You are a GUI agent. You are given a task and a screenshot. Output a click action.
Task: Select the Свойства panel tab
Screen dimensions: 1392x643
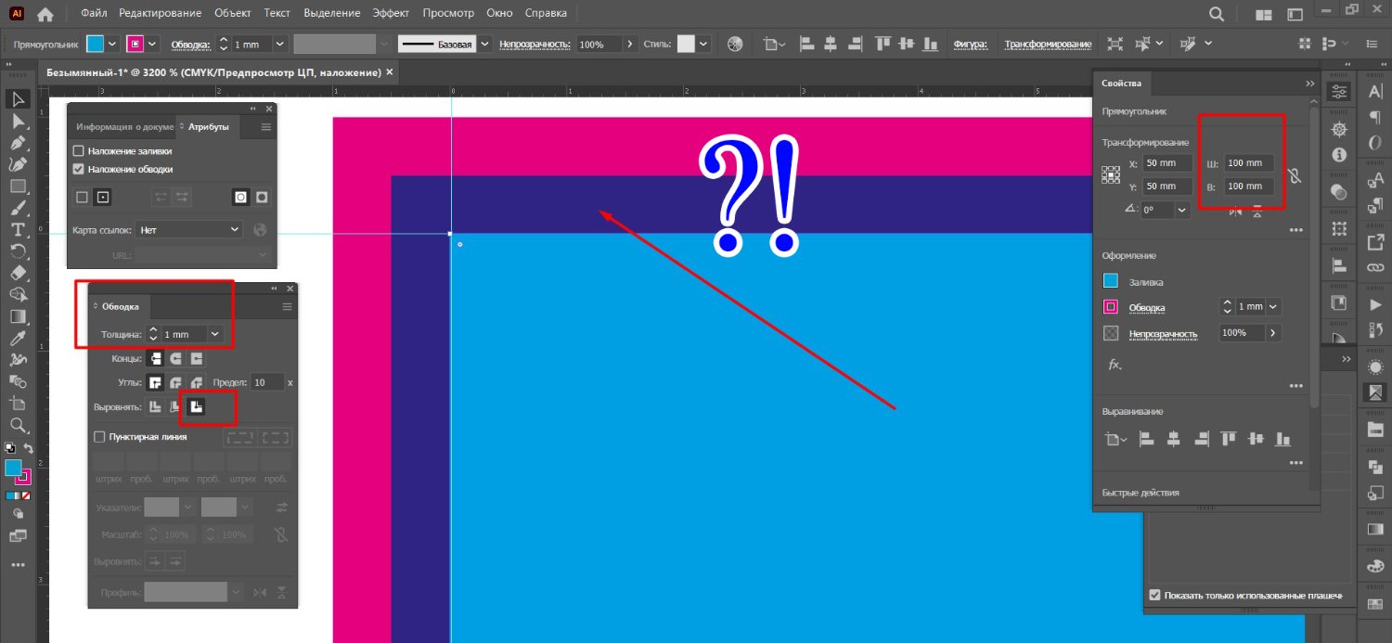point(1121,84)
